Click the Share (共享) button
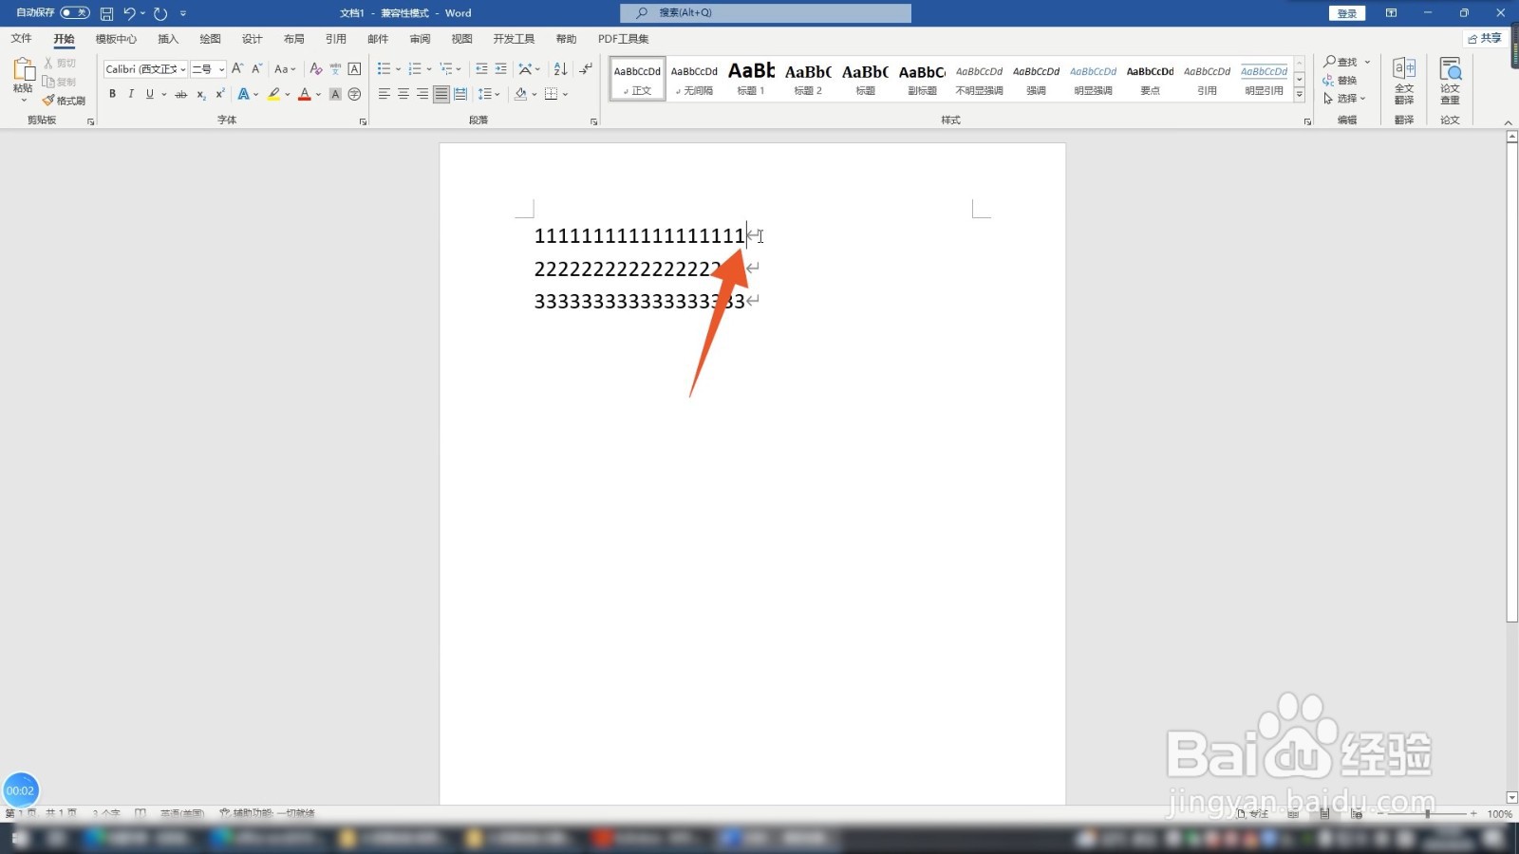Image resolution: width=1519 pixels, height=854 pixels. (1485, 38)
